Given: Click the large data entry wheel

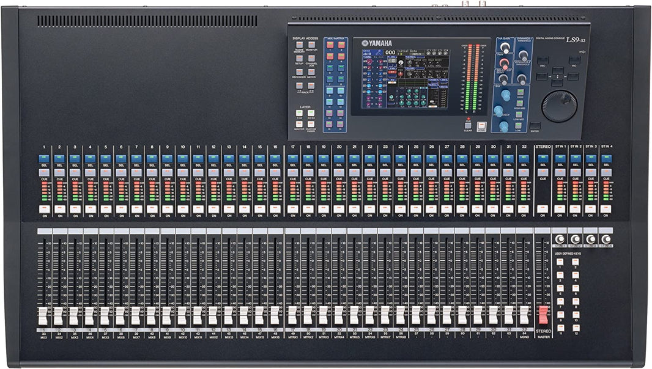Looking at the screenshot, I should point(560,106).
